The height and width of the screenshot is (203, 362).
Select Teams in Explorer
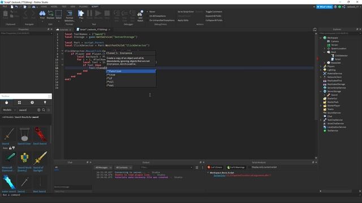[x=330, y=109]
